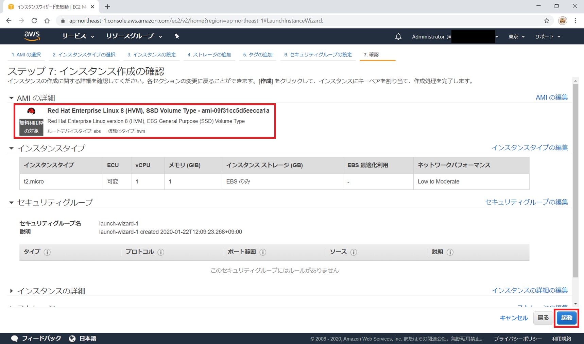This screenshot has height=344, width=584.
Task: Close the EC2 launch wizard tab
Action: (x=92, y=6)
